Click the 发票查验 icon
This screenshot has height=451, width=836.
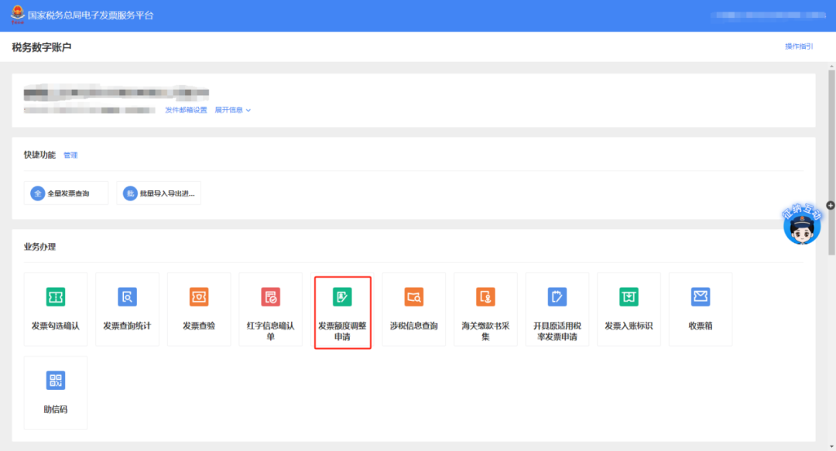click(199, 297)
